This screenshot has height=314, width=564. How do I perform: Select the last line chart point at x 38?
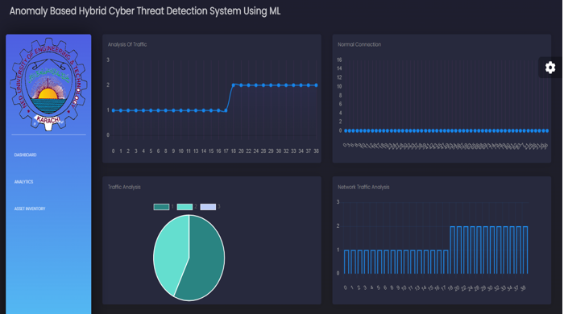(x=316, y=85)
